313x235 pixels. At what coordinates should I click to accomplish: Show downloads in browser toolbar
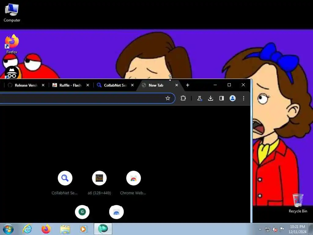coord(211,98)
